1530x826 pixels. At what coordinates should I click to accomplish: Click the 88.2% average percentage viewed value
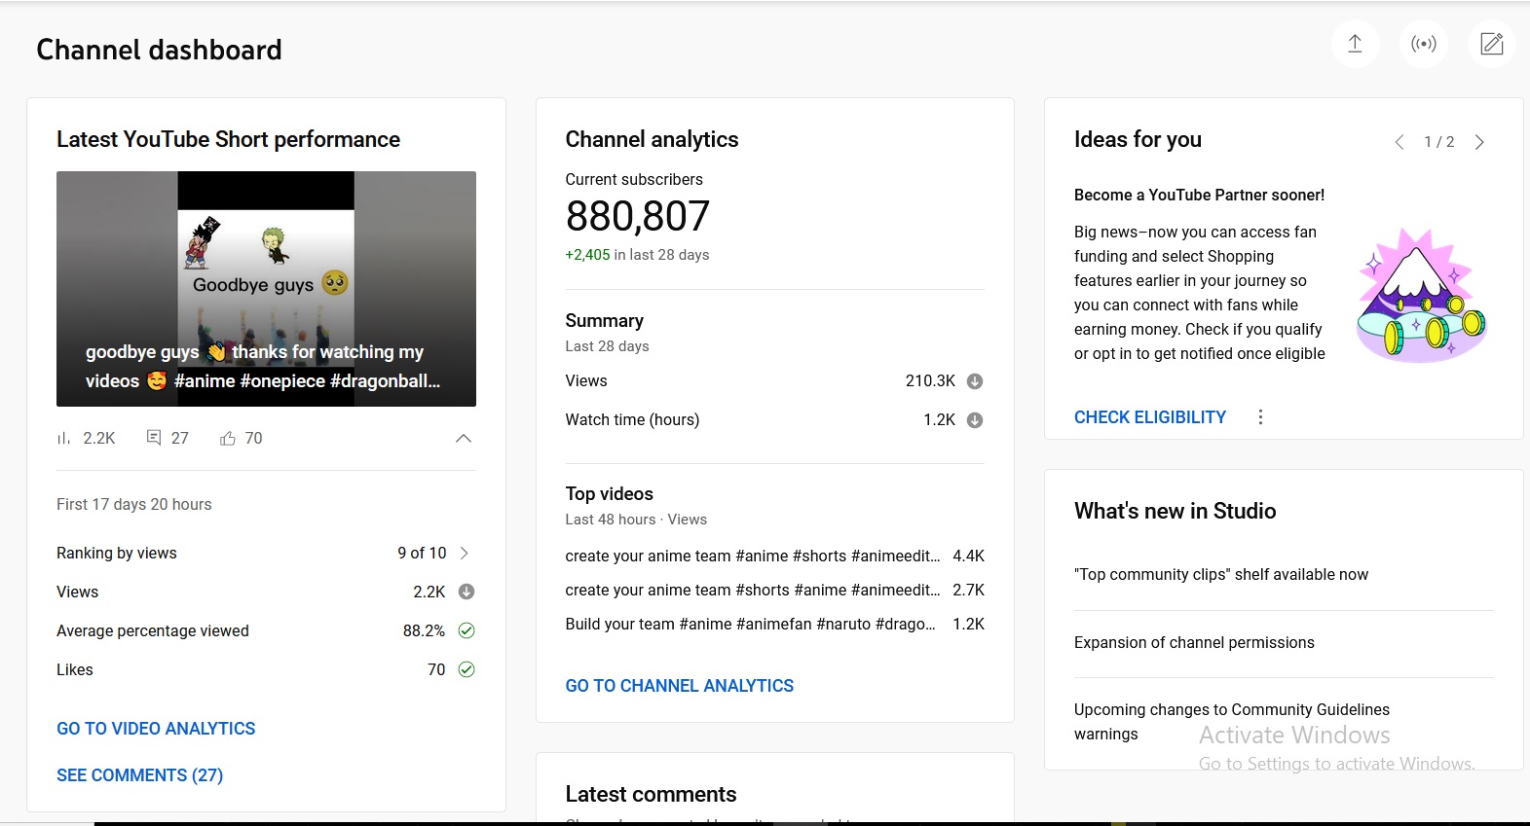(424, 631)
